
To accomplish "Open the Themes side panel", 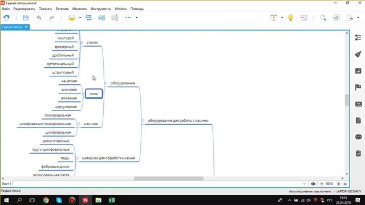I will click(x=358, y=104).
